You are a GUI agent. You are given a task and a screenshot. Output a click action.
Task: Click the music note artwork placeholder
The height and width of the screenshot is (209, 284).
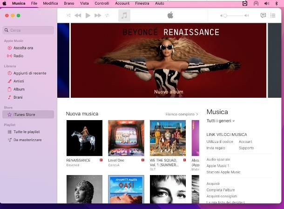click(x=124, y=15)
